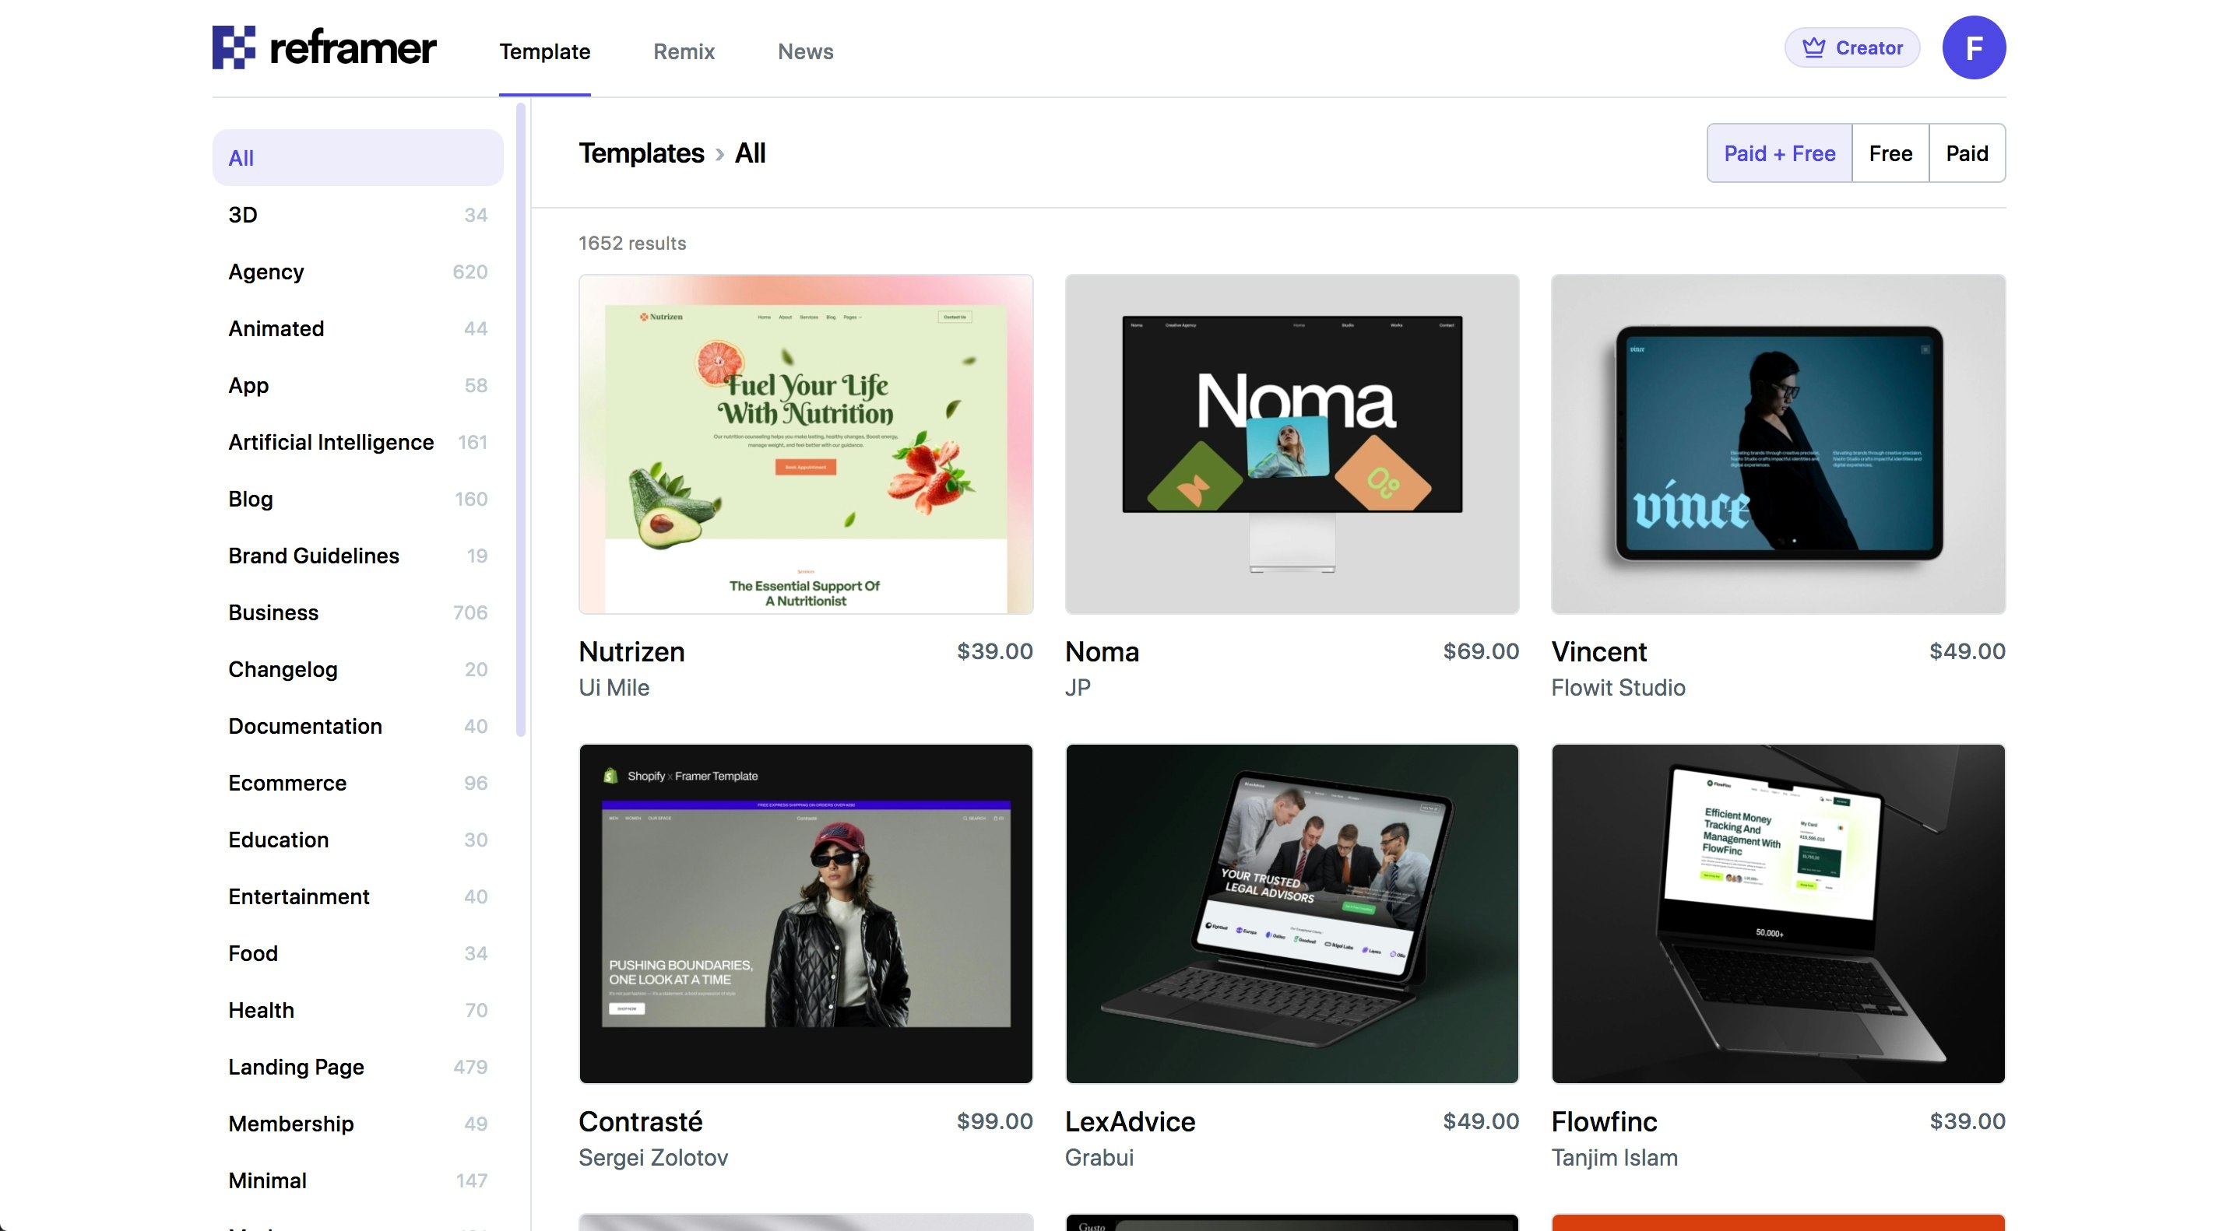
Task: Click the Nutrizen template title
Action: click(x=631, y=651)
